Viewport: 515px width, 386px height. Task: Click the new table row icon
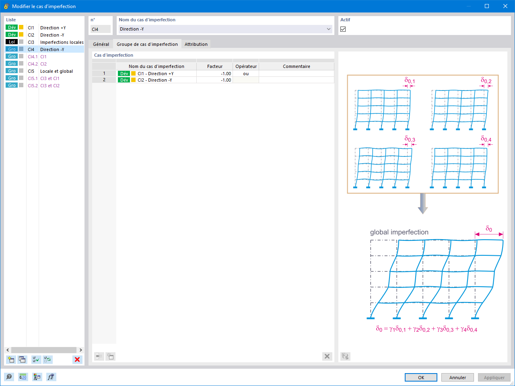pyautogui.click(x=110, y=356)
